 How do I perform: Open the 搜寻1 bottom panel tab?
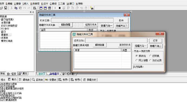[x=63, y=80]
